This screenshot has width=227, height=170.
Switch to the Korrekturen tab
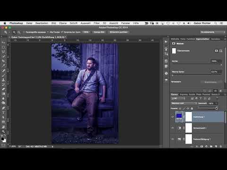(215, 39)
